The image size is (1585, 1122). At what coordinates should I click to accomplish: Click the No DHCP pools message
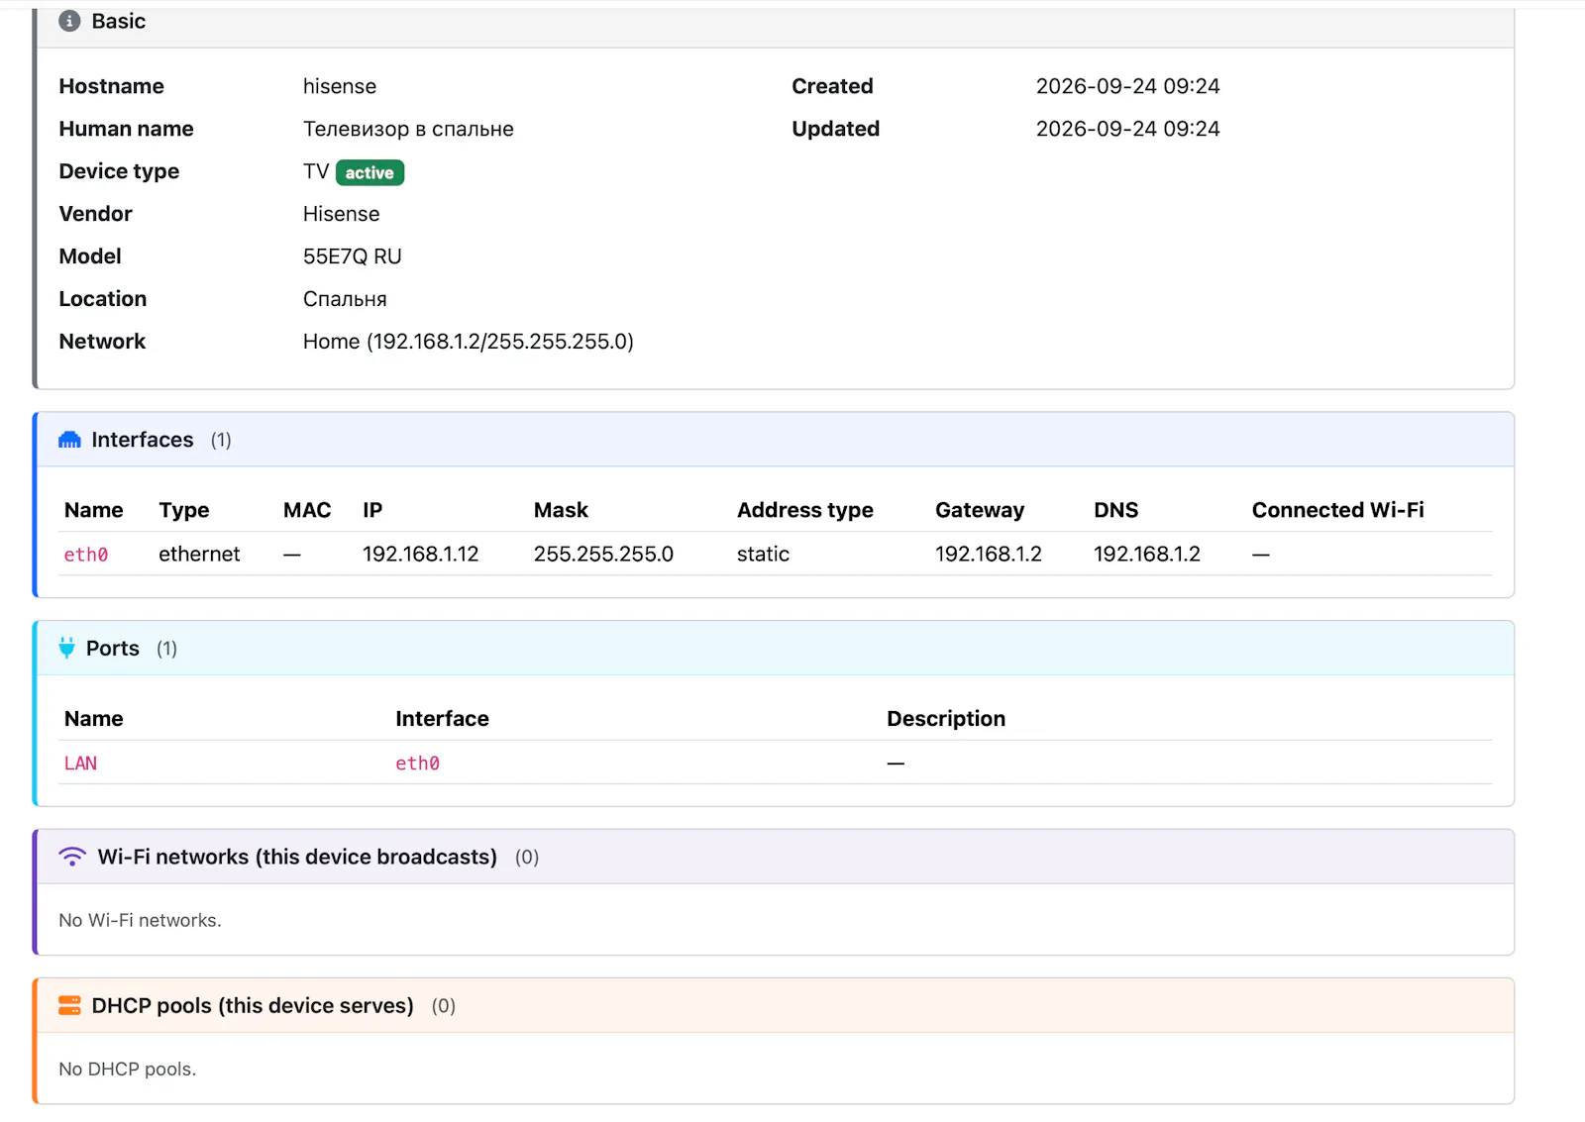click(x=127, y=1069)
